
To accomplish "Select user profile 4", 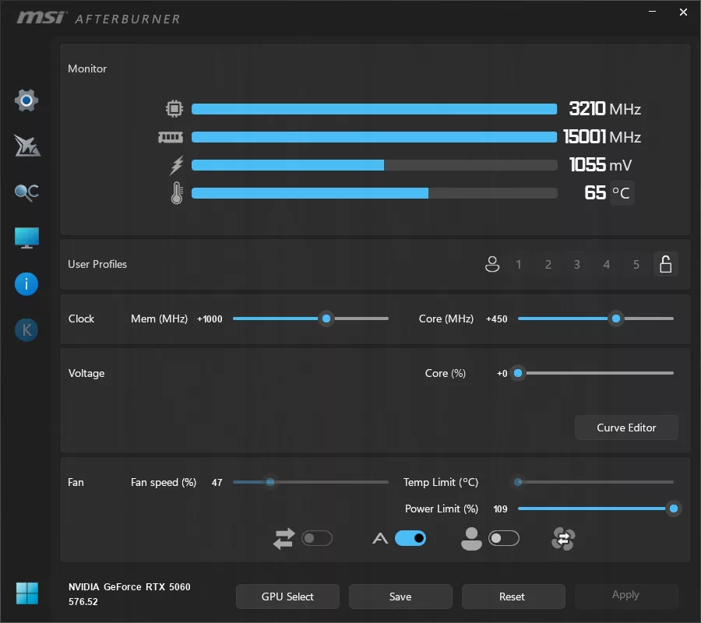I will [607, 265].
